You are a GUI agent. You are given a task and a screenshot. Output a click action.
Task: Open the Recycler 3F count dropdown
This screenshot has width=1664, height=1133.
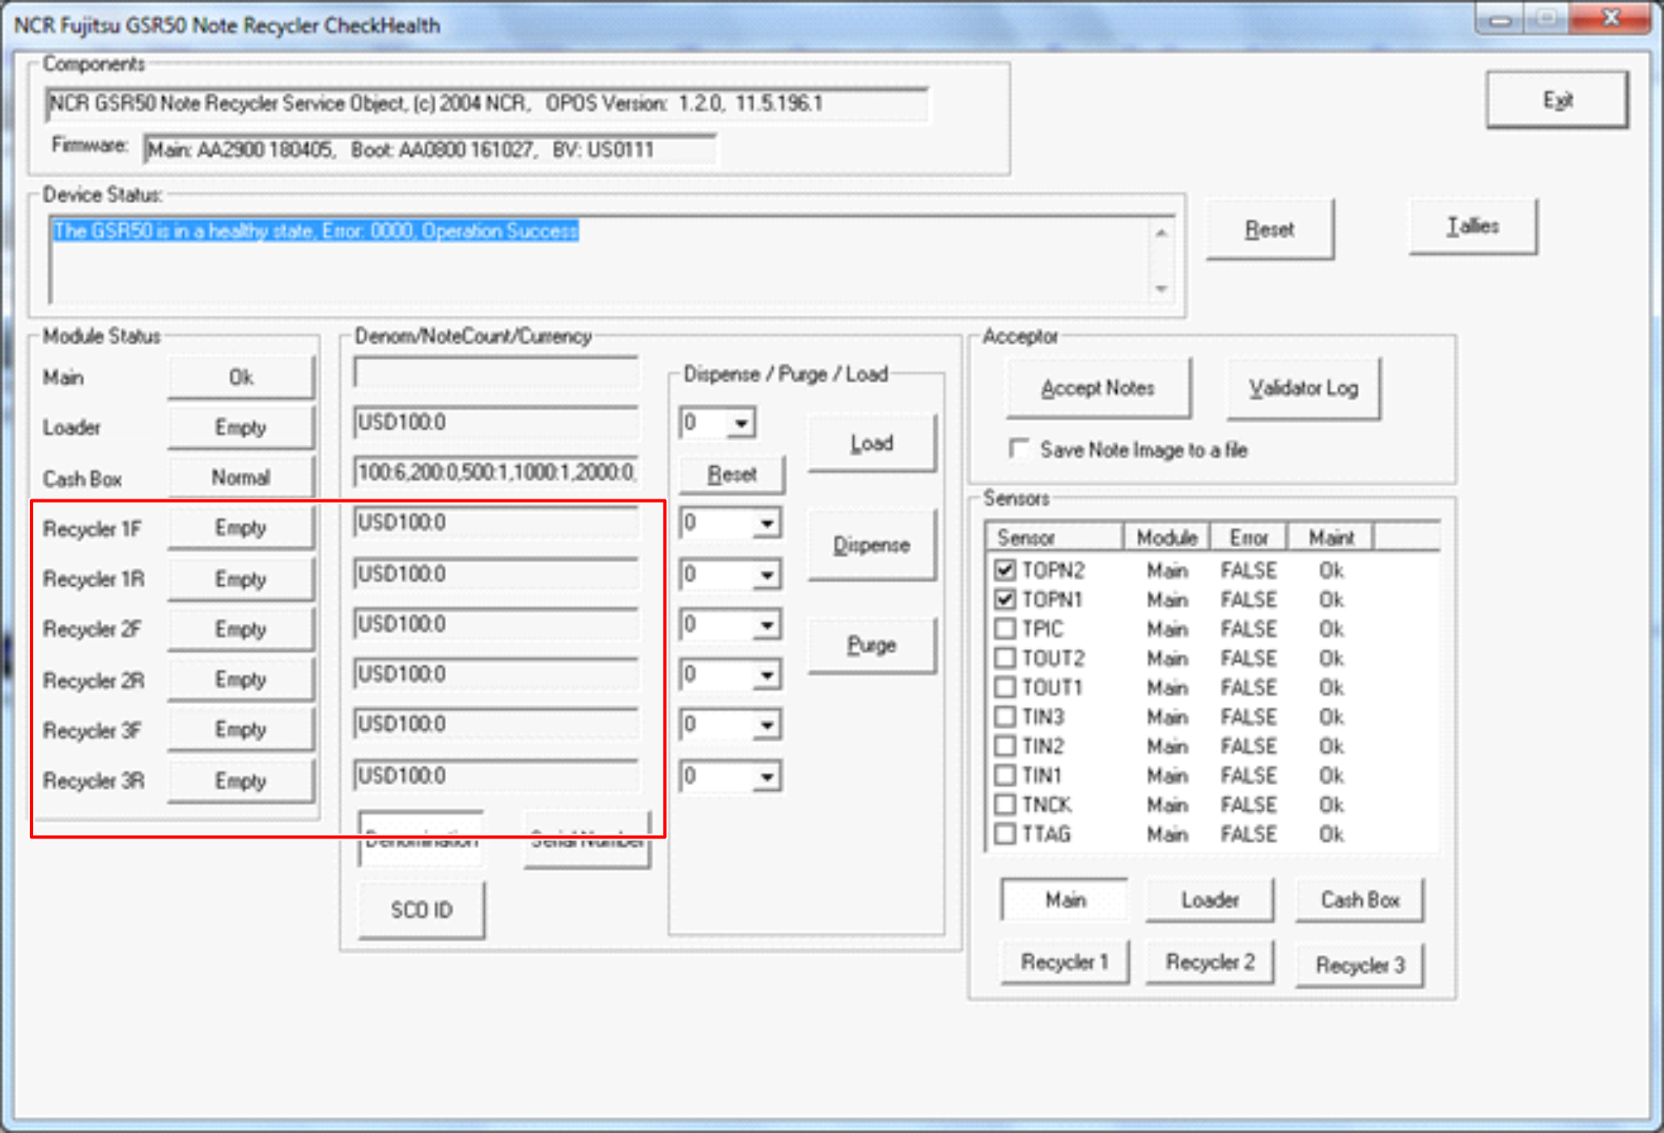766,725
